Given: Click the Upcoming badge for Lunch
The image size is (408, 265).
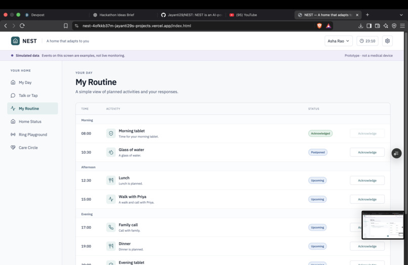Looking at the screenshot, I should pos(317,180).
